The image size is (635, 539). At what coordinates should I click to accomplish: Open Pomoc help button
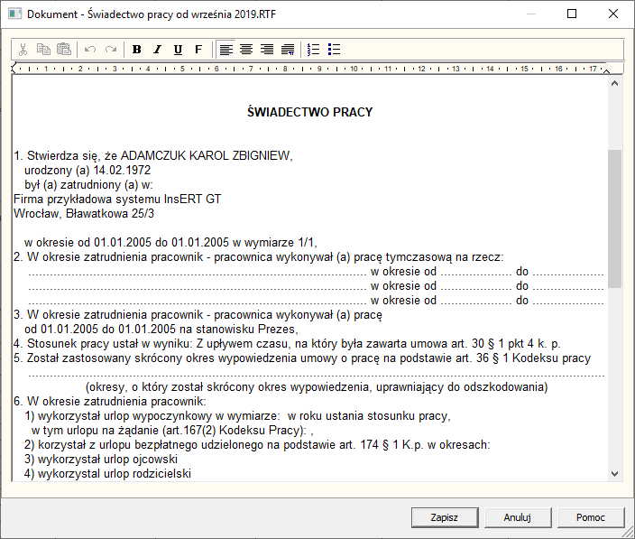tap(591, 517)
